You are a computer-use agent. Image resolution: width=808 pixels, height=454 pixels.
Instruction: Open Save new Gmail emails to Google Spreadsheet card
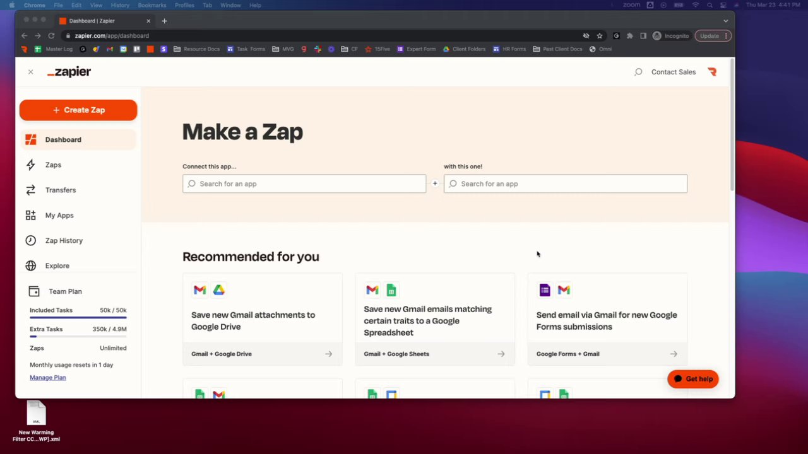point(435,319)
